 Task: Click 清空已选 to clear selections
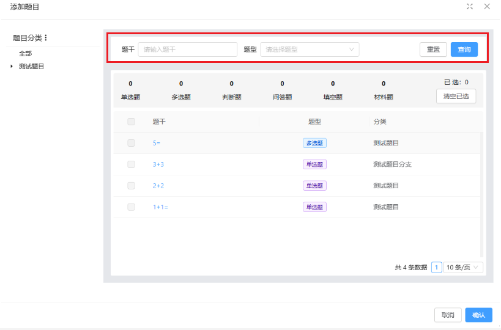(456, 96)
